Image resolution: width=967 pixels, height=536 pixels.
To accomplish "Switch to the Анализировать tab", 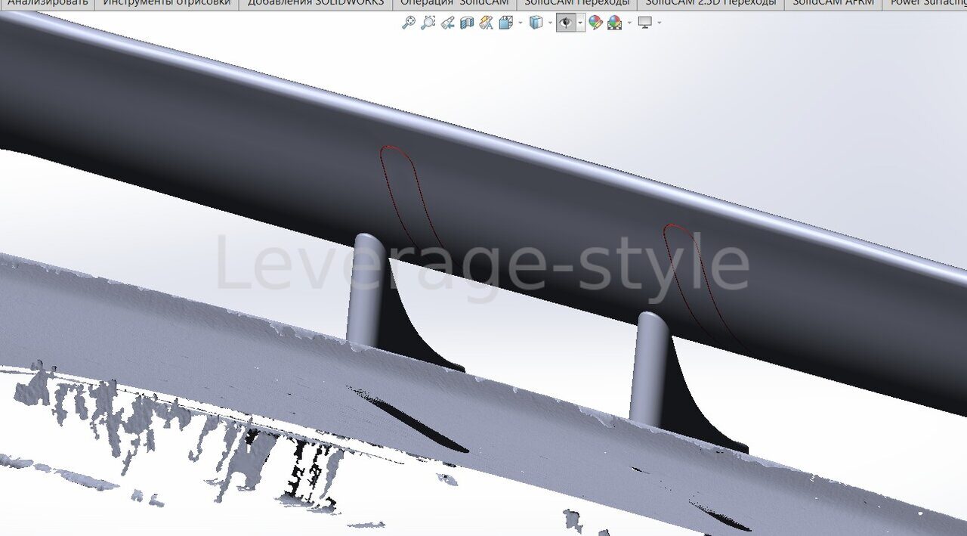I will coord(47,3).
